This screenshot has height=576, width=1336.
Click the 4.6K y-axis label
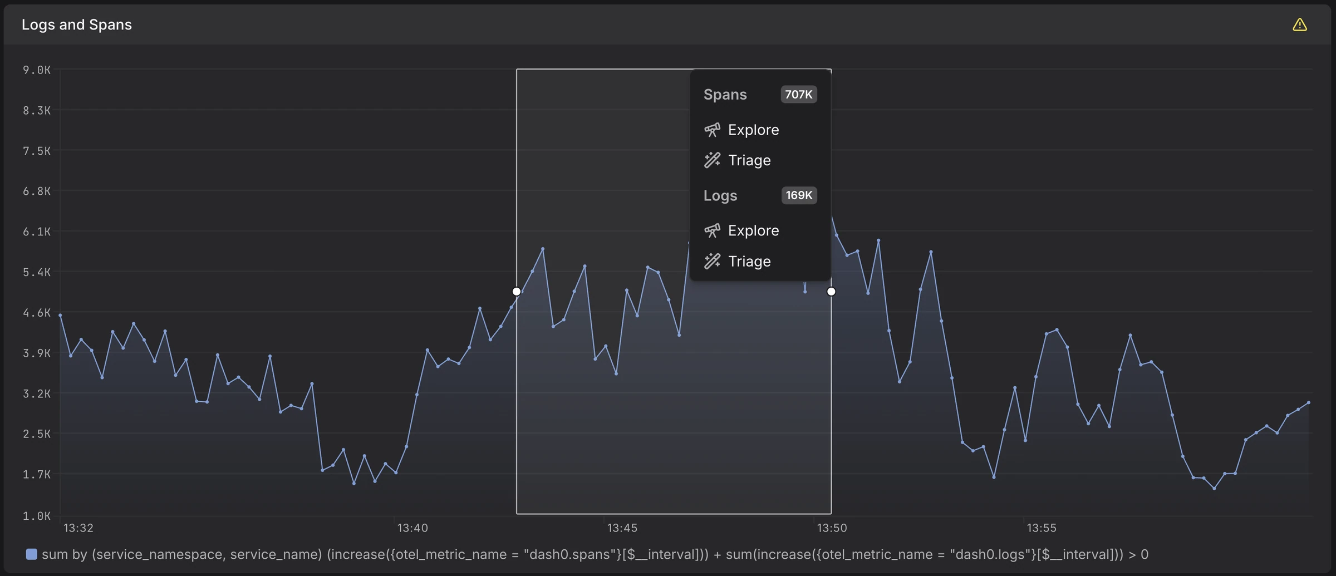[37, 313]
